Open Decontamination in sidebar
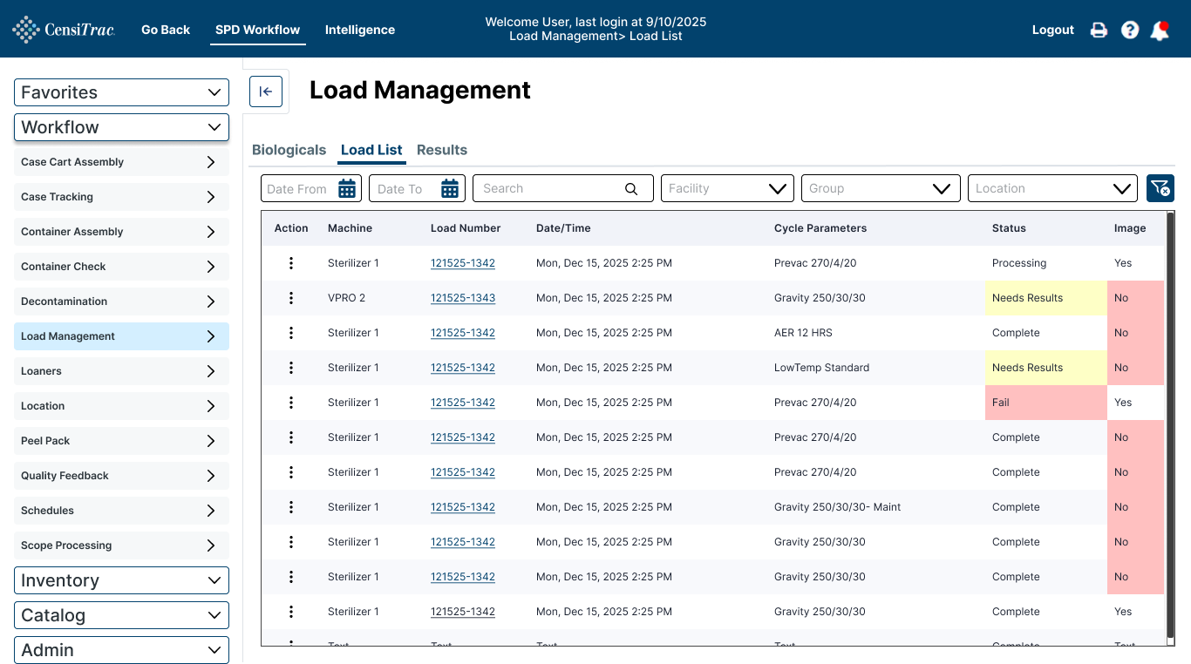 click(121, 302)
